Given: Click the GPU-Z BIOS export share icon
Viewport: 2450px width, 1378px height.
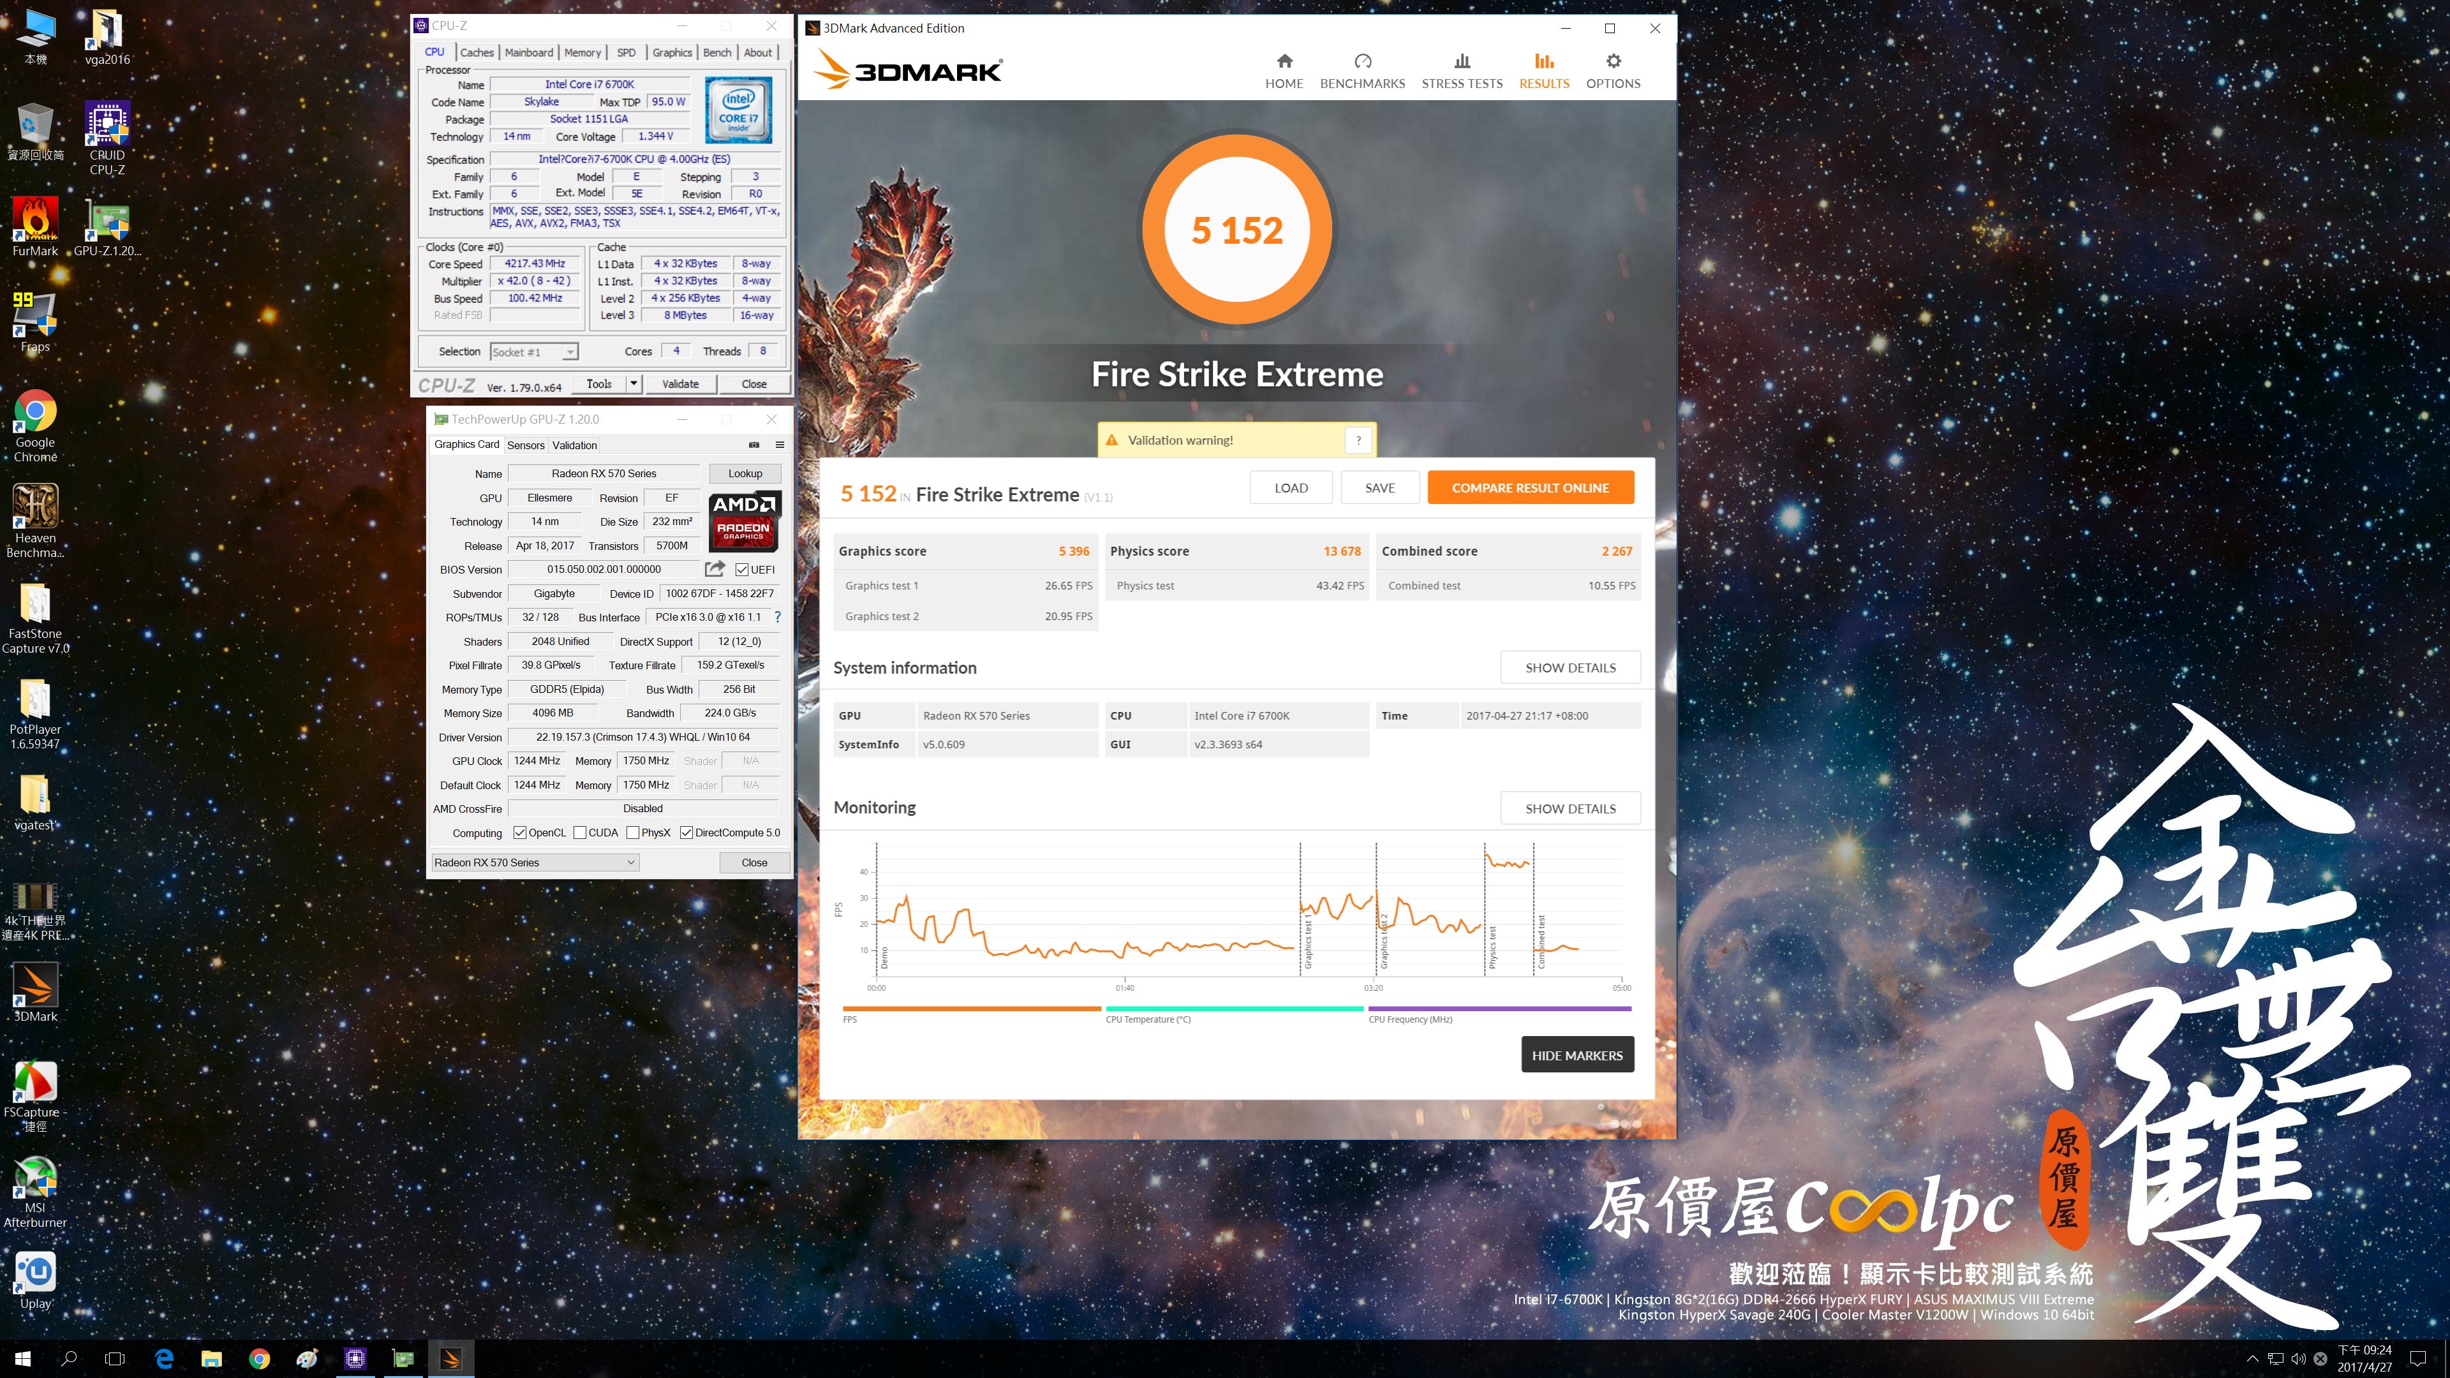Looking at the screenshot, I should tap(715, 568).
